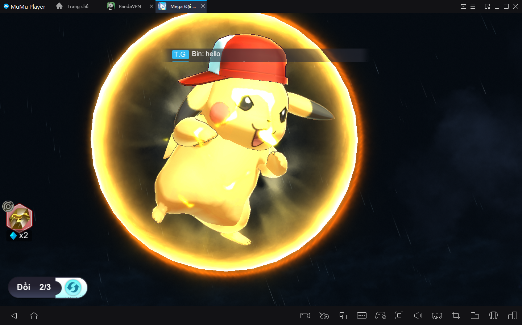The height and width of the screenshot is (325, 522).
Task: Click the gamepad control icon
Action: pyautogui.click(x=380, y=316)
